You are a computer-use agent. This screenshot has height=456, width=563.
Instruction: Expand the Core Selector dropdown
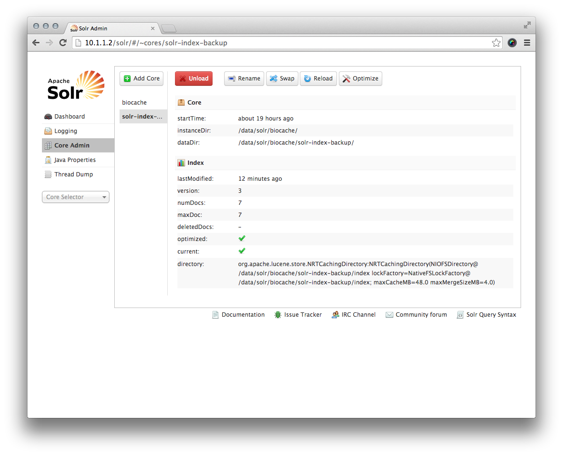coord(76,197)
